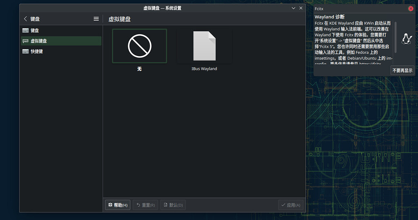Close the Fcitx notification with red X
This screenshot has height=220, width=418.
[x=411, y=9]
